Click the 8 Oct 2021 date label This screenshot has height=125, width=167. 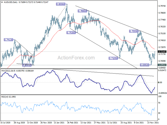139,122
